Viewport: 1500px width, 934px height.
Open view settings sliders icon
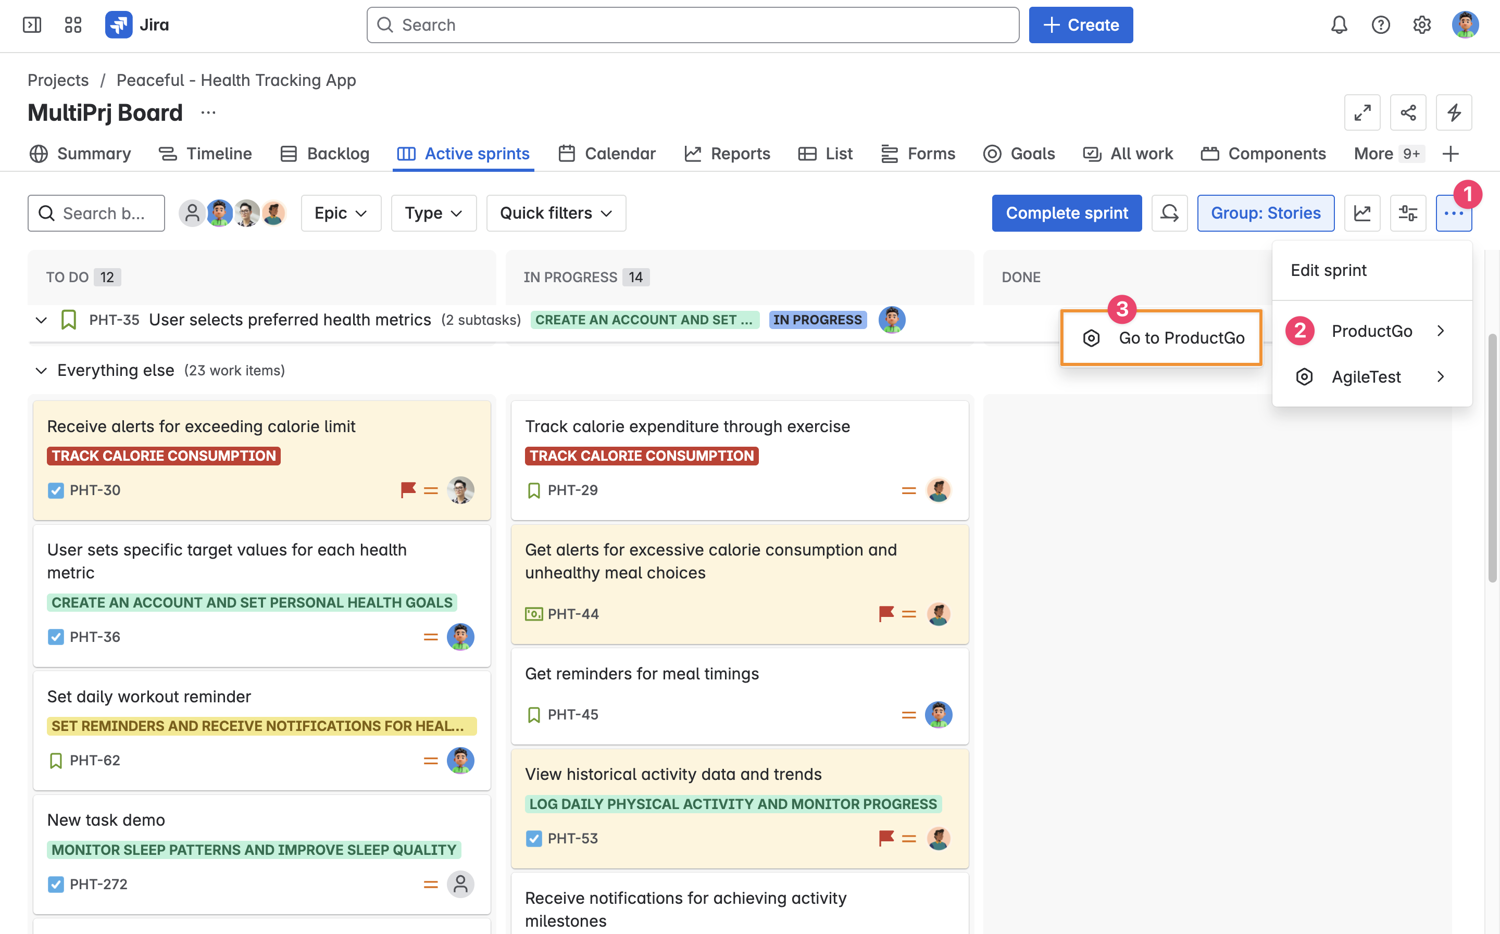click(1408, 213)
